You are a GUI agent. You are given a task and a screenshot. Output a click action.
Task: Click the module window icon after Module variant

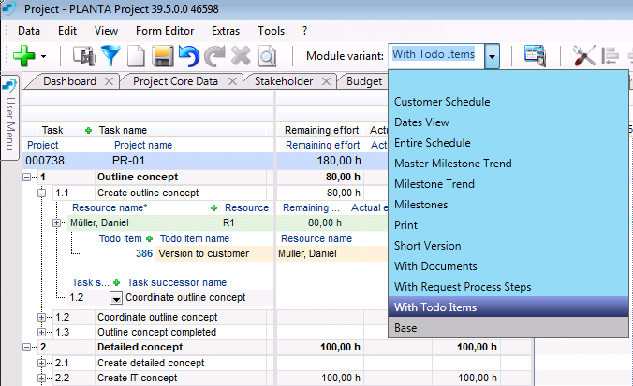pyautogui.click(x=536, y=56)
